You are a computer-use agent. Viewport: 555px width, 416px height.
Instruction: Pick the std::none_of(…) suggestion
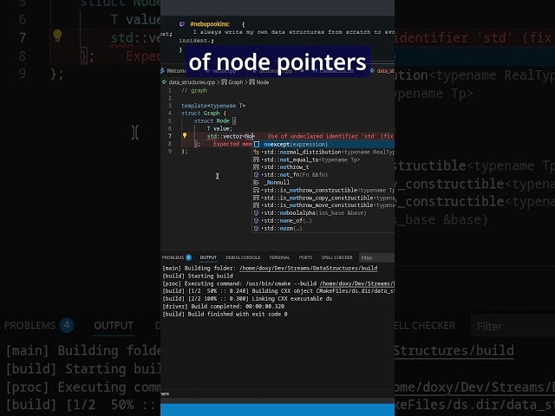tap(323, 221)
